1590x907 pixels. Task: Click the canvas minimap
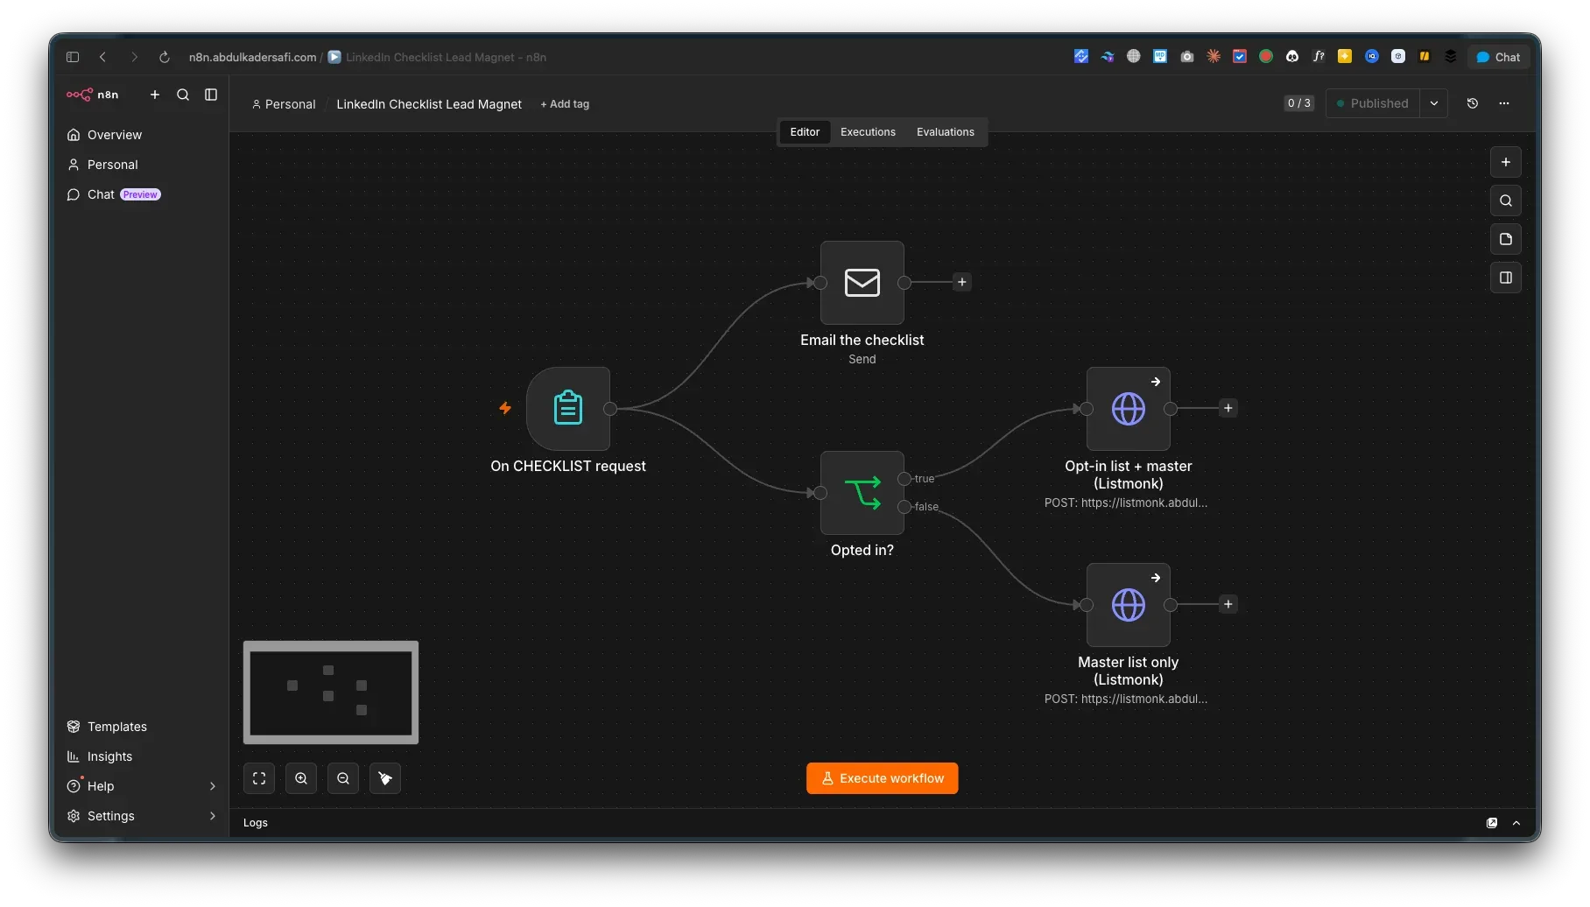331,693
